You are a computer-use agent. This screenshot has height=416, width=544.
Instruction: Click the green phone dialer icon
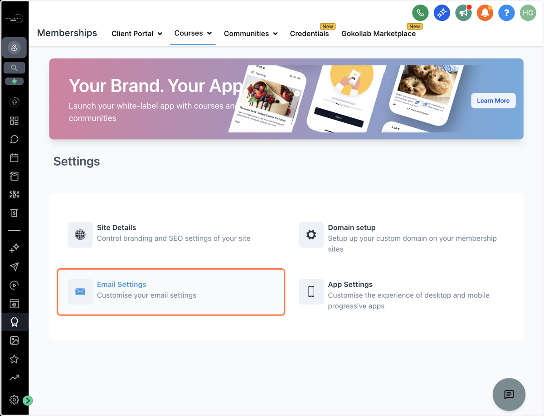tap(420, 13)
